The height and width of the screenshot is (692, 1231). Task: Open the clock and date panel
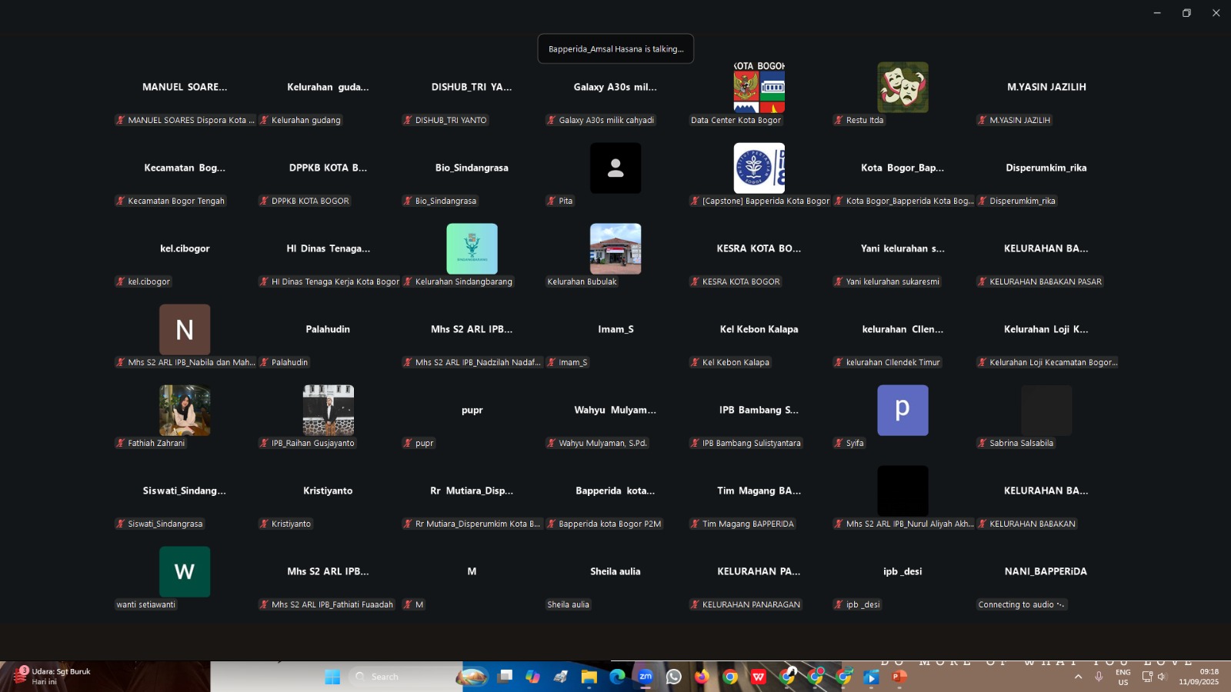click(1199, 677)
